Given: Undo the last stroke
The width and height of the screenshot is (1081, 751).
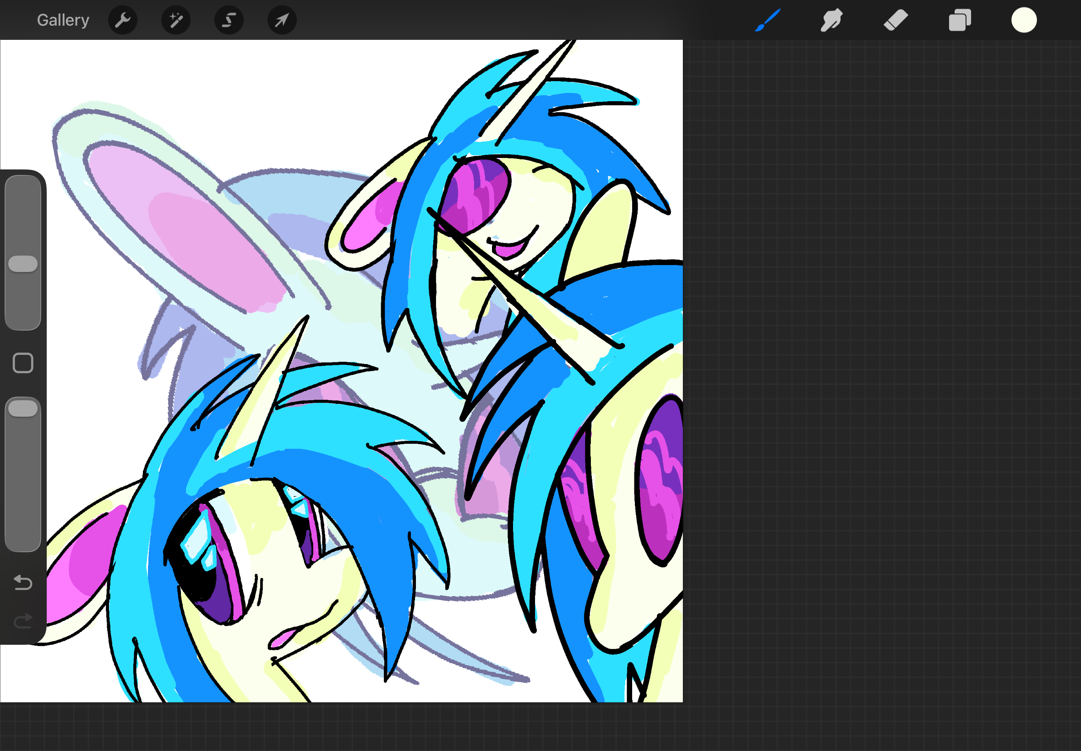Looking at the screenshot, I should click(23, 582).
